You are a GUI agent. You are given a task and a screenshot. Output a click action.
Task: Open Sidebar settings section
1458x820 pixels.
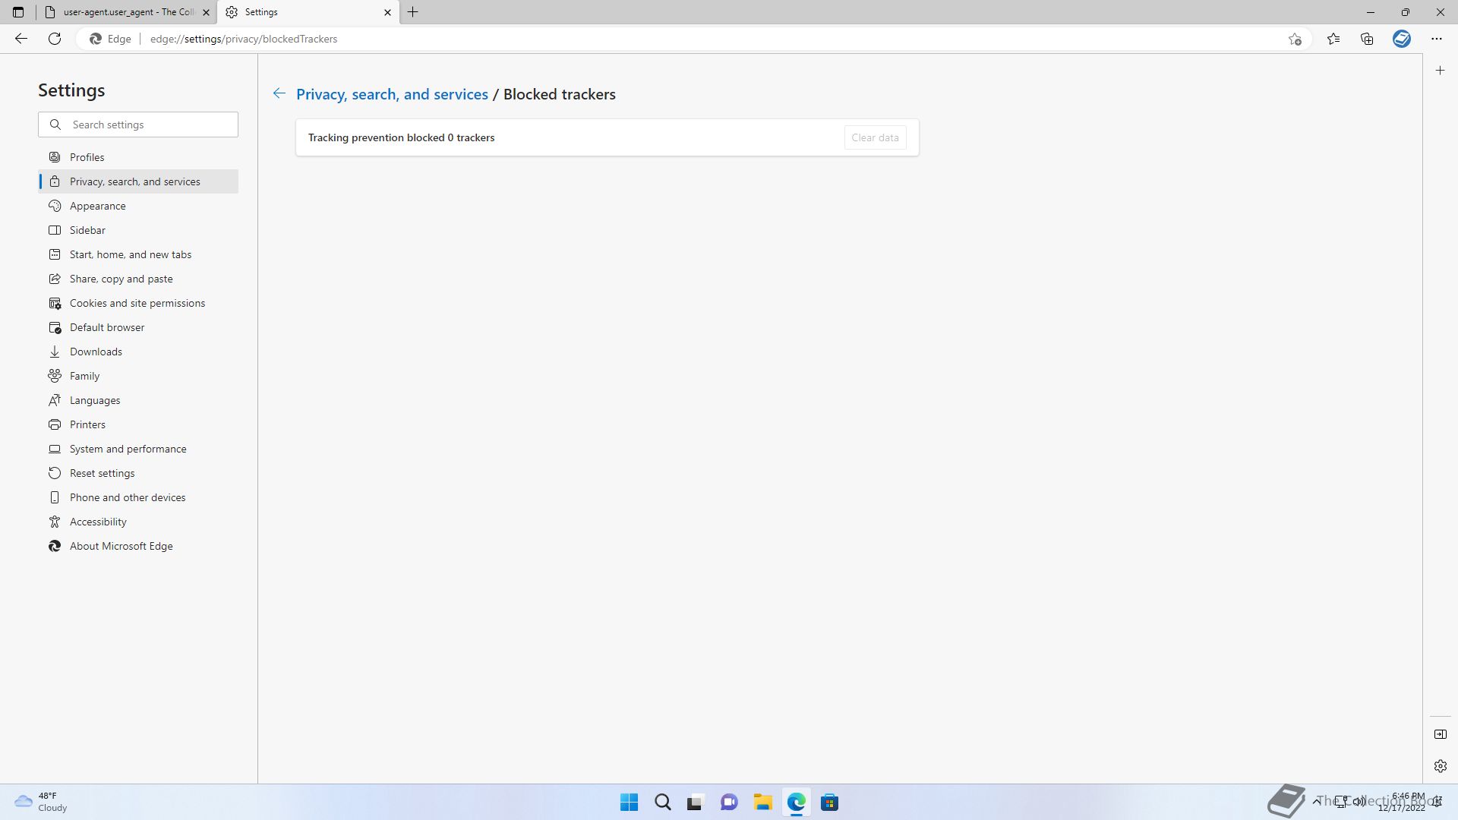coord(138,230)
